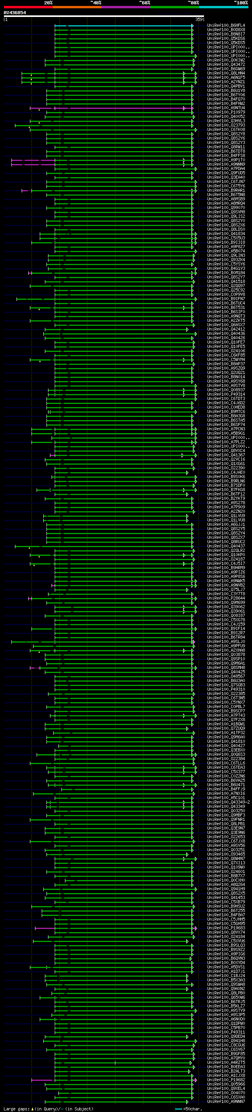Select the UniRef100_A9NNN7 label
Image resolution: width=252 pixels, height=1112 pixels.
point(226,1102)
